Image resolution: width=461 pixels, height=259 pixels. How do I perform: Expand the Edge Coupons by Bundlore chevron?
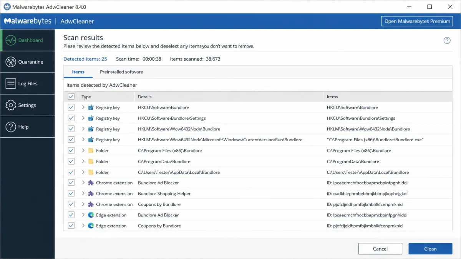point(83,226)
